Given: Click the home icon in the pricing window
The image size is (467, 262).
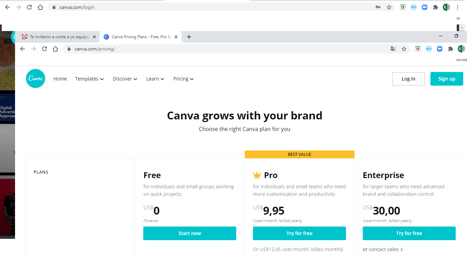Looking at the screenshot, I should (x=55, y=49).
